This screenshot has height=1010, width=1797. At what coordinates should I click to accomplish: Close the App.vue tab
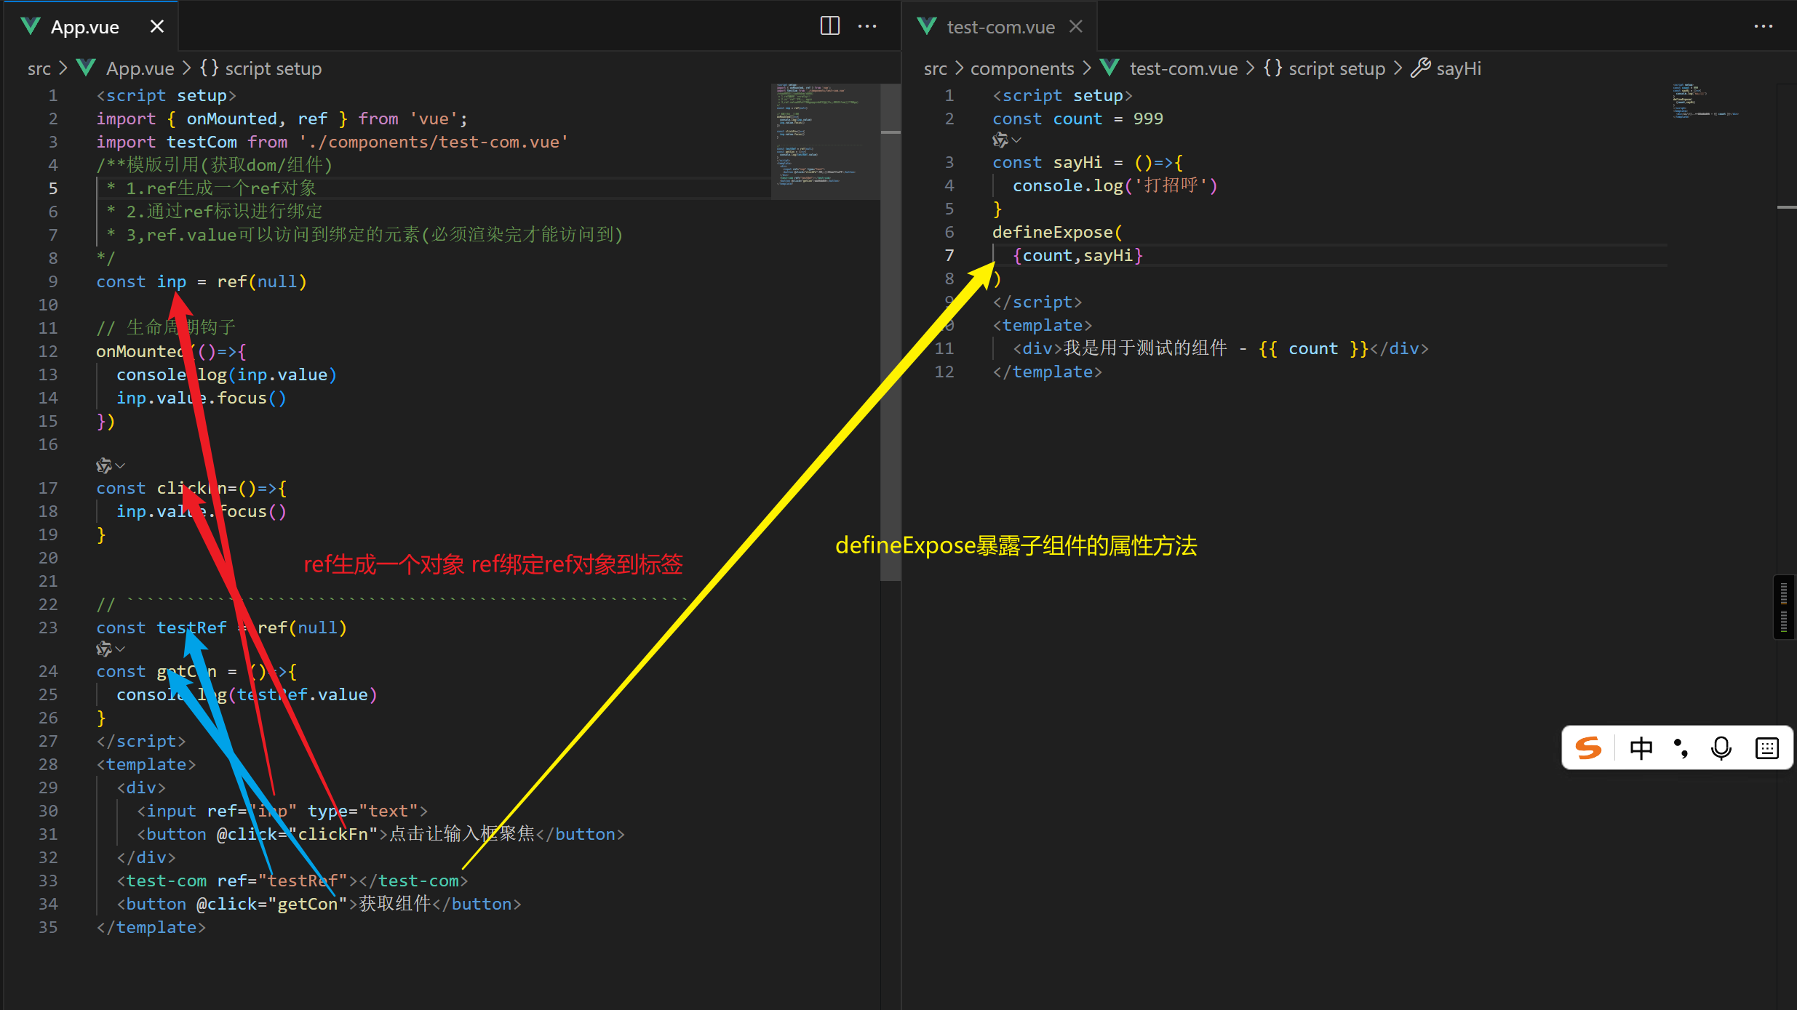coord(156,27)
